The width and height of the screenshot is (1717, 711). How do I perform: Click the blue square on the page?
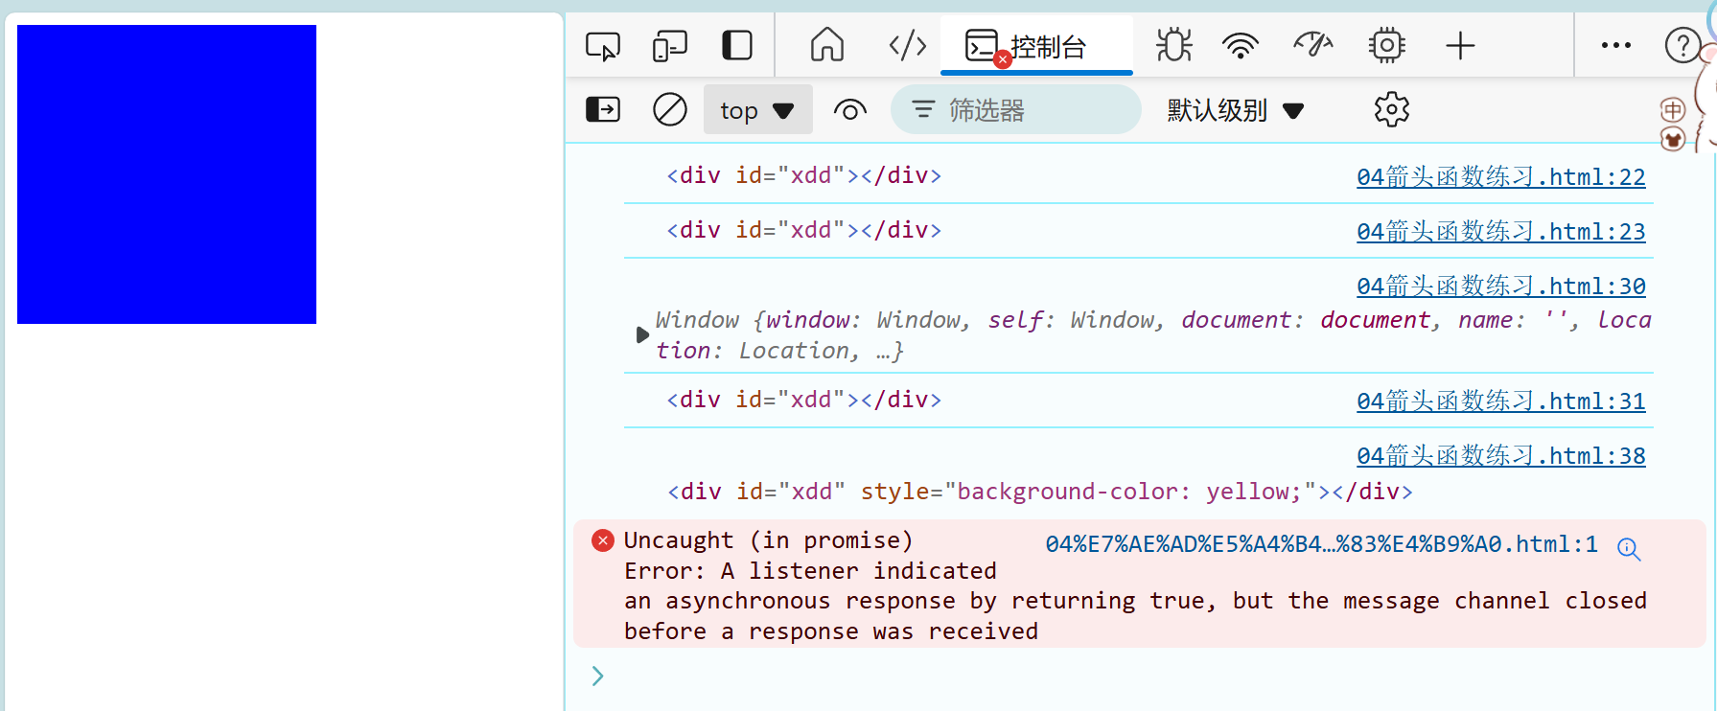(167, 174)
